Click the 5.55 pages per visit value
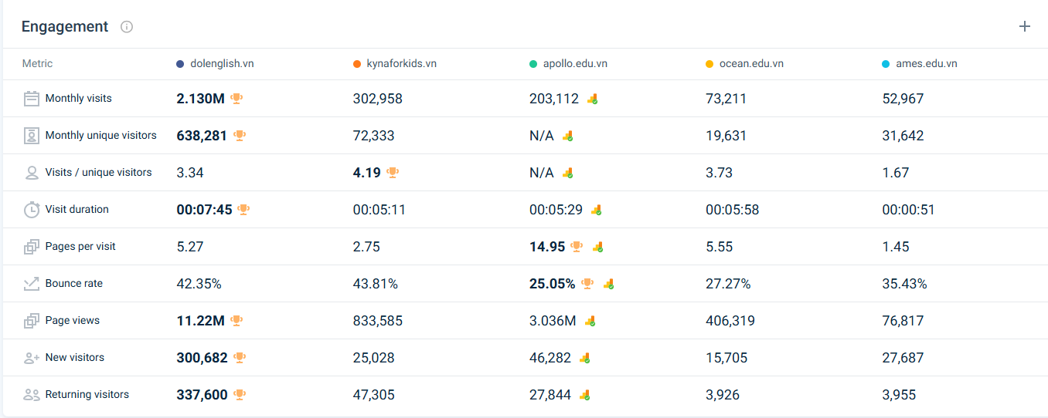1048x418 pixels. [720, 247]
